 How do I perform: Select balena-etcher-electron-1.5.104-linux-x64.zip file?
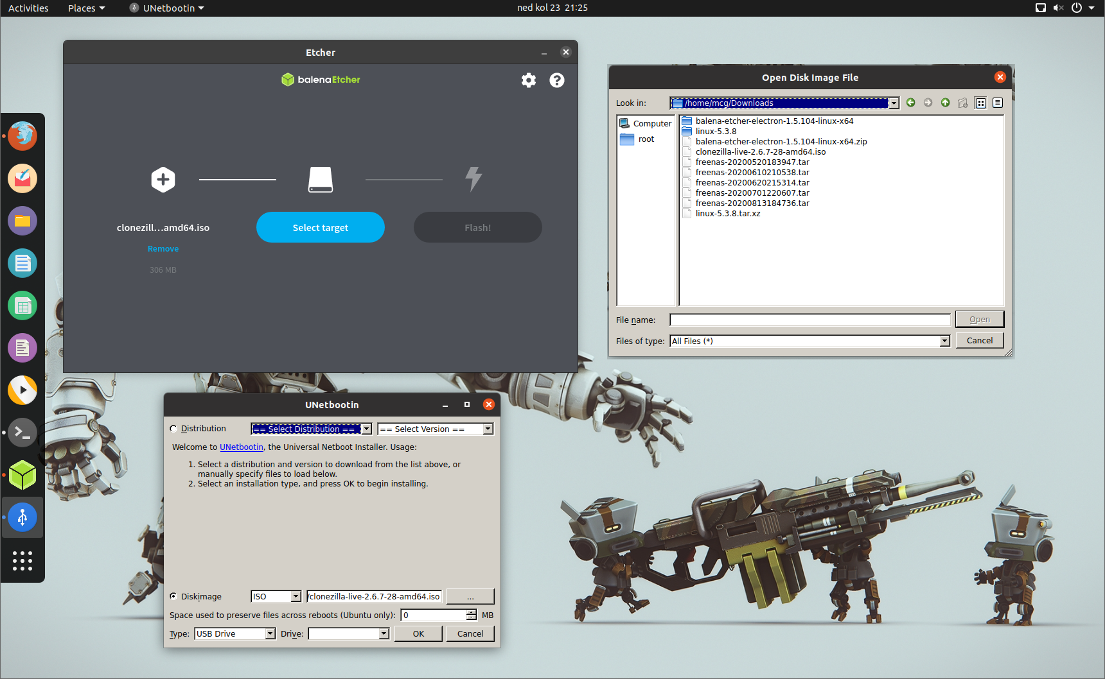tap(781, 142)
